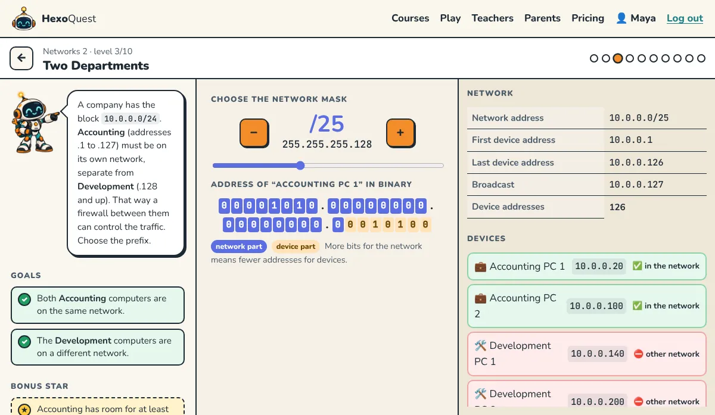This screenshot has height=415, width=715.
Task: Open Maya's user profile
Action: pos(636,18)
